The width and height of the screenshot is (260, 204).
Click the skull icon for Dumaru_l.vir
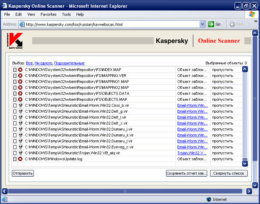20,141
